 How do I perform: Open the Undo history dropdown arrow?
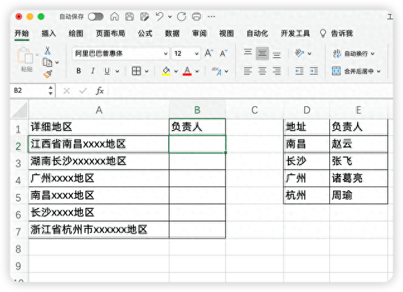click(x=170, y=17)
